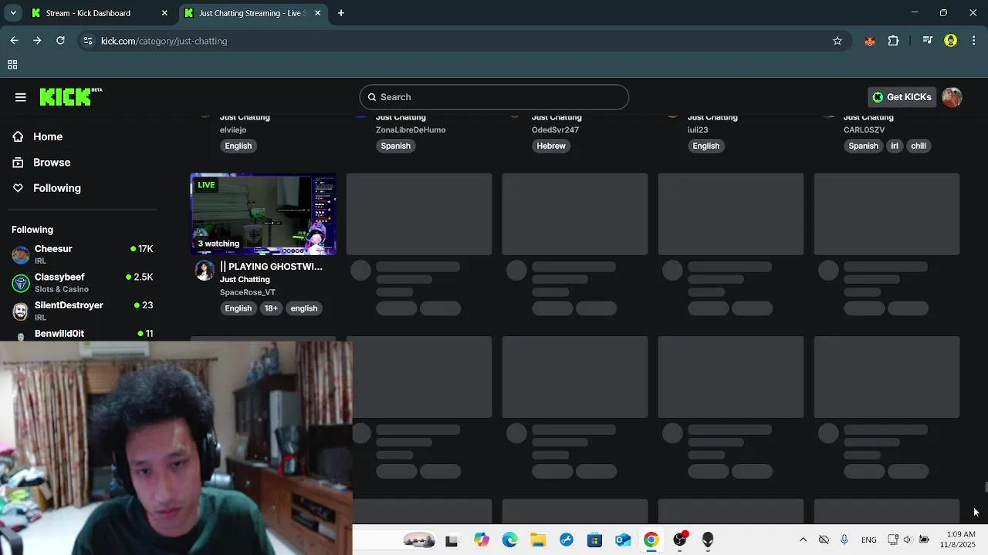Image resolution: width=988 pixels, height=555 pixels.
Task: Switch to Stream - Kick Dashboard tab
Action: coord(100,13)
